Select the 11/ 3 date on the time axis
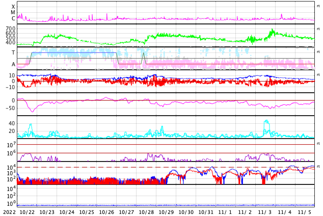Image resolution: width=323 pixels, height=216 pixels. (265, 212)
